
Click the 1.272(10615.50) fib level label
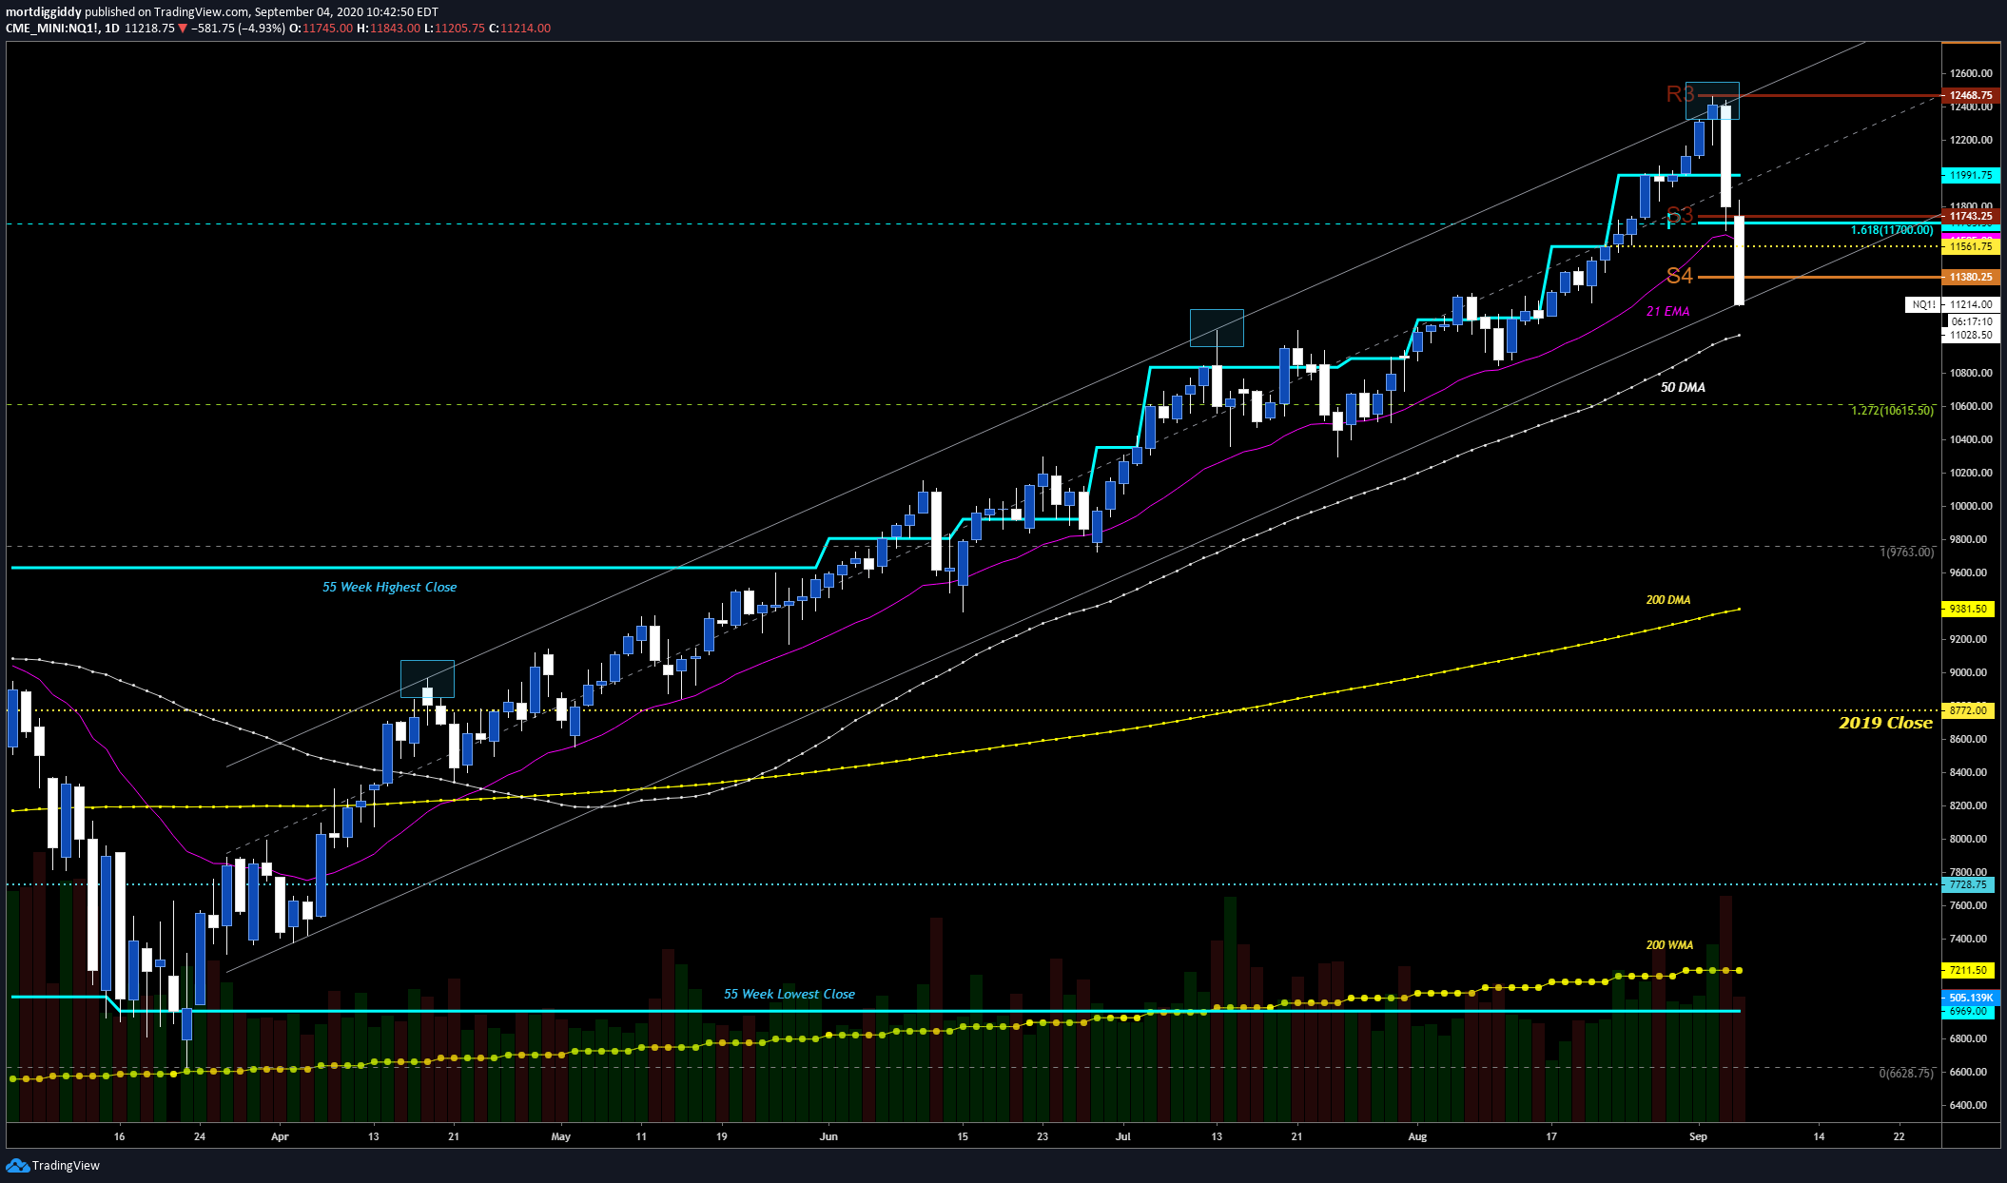1892,411
